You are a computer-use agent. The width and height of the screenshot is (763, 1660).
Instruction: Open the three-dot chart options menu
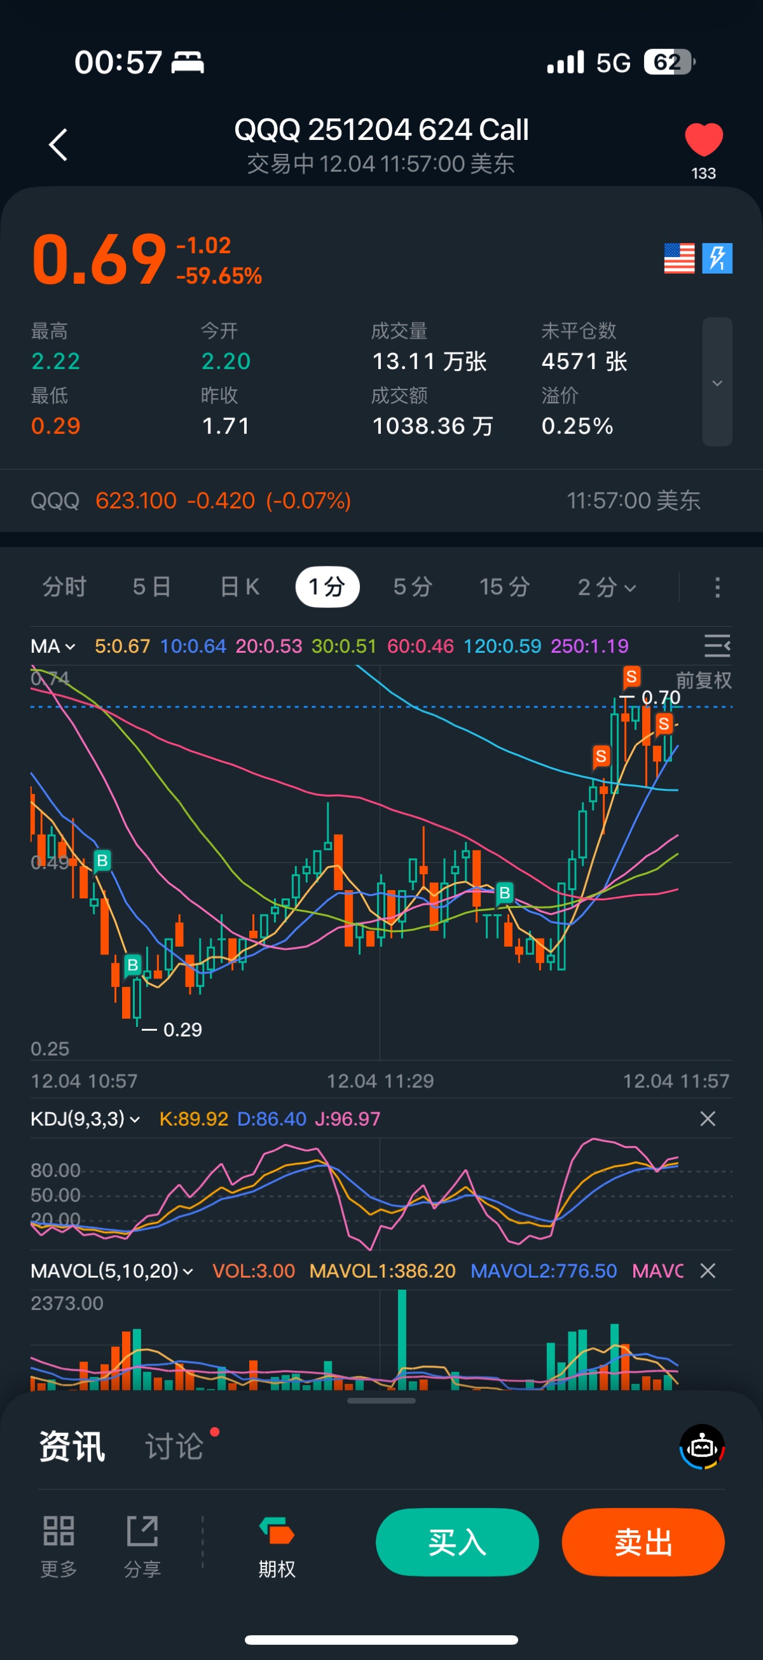(x=717, y=587)
